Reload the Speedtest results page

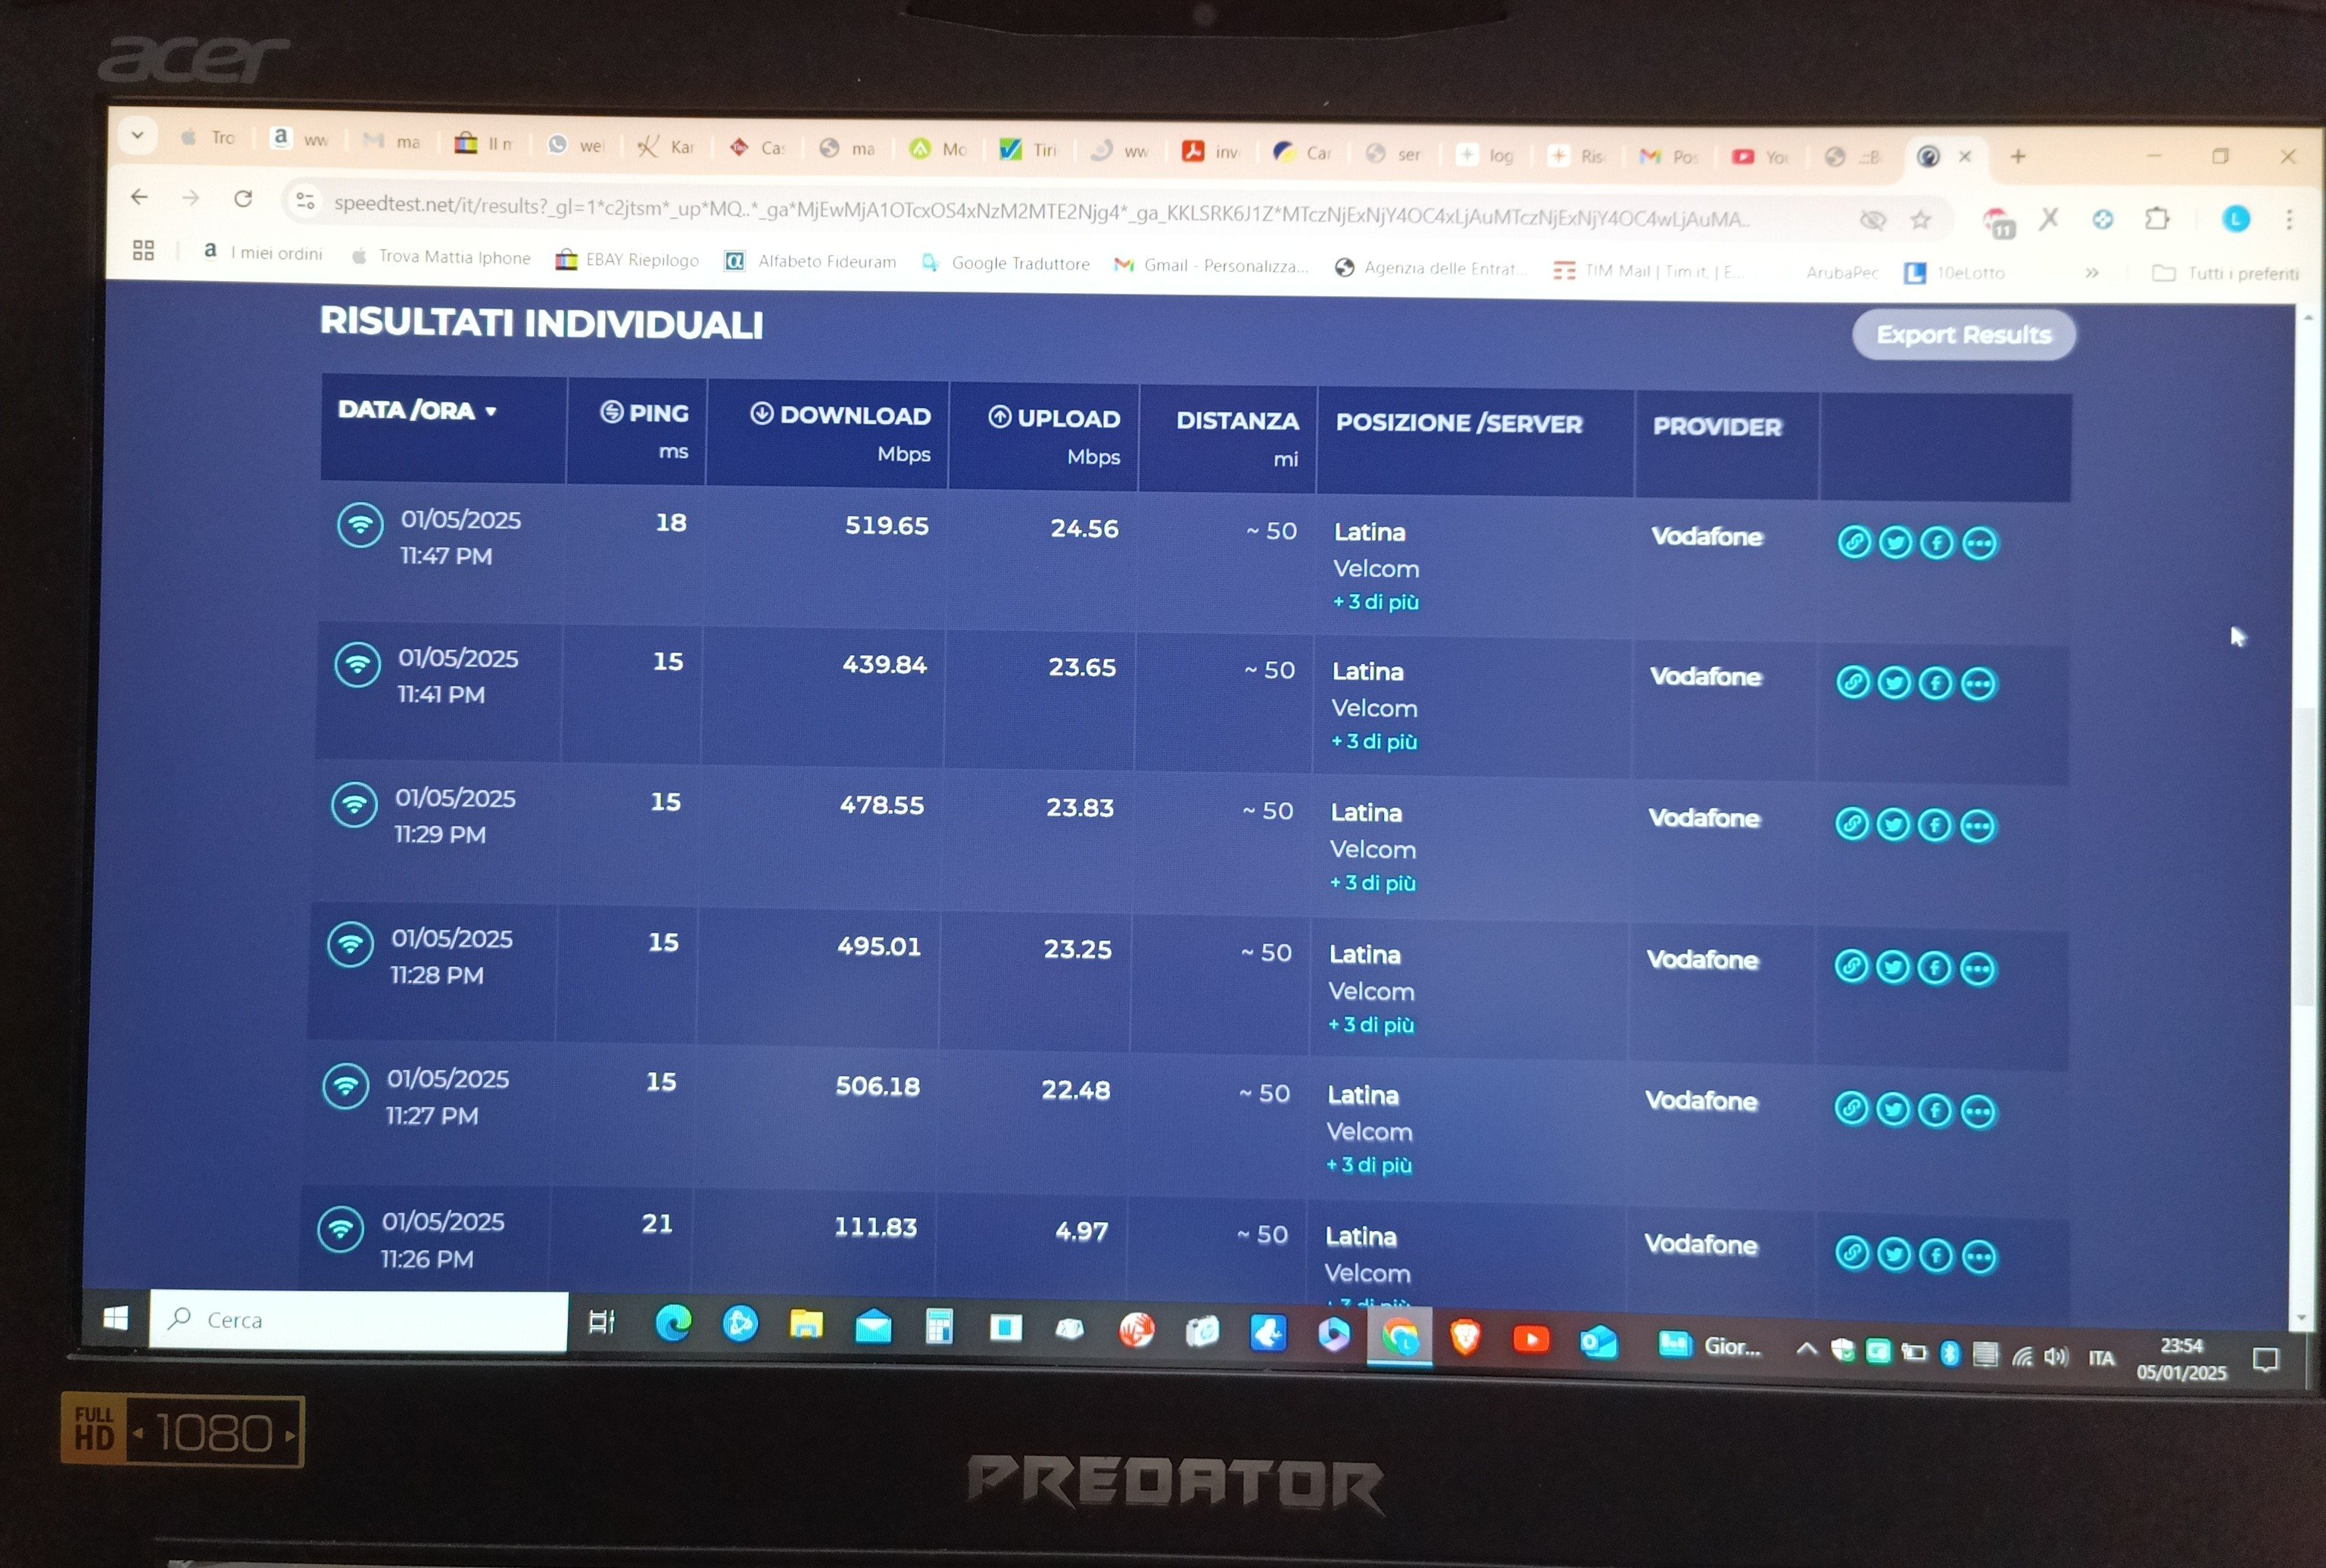243,198
